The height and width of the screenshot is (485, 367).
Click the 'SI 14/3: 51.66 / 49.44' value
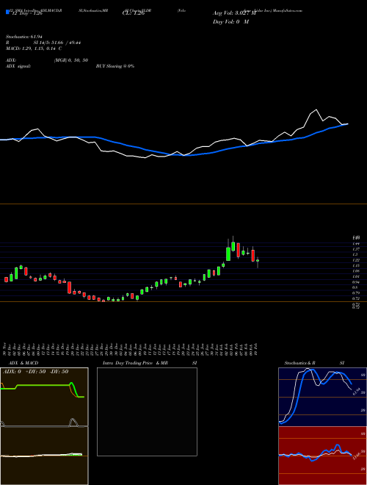(x=57, y=43)
